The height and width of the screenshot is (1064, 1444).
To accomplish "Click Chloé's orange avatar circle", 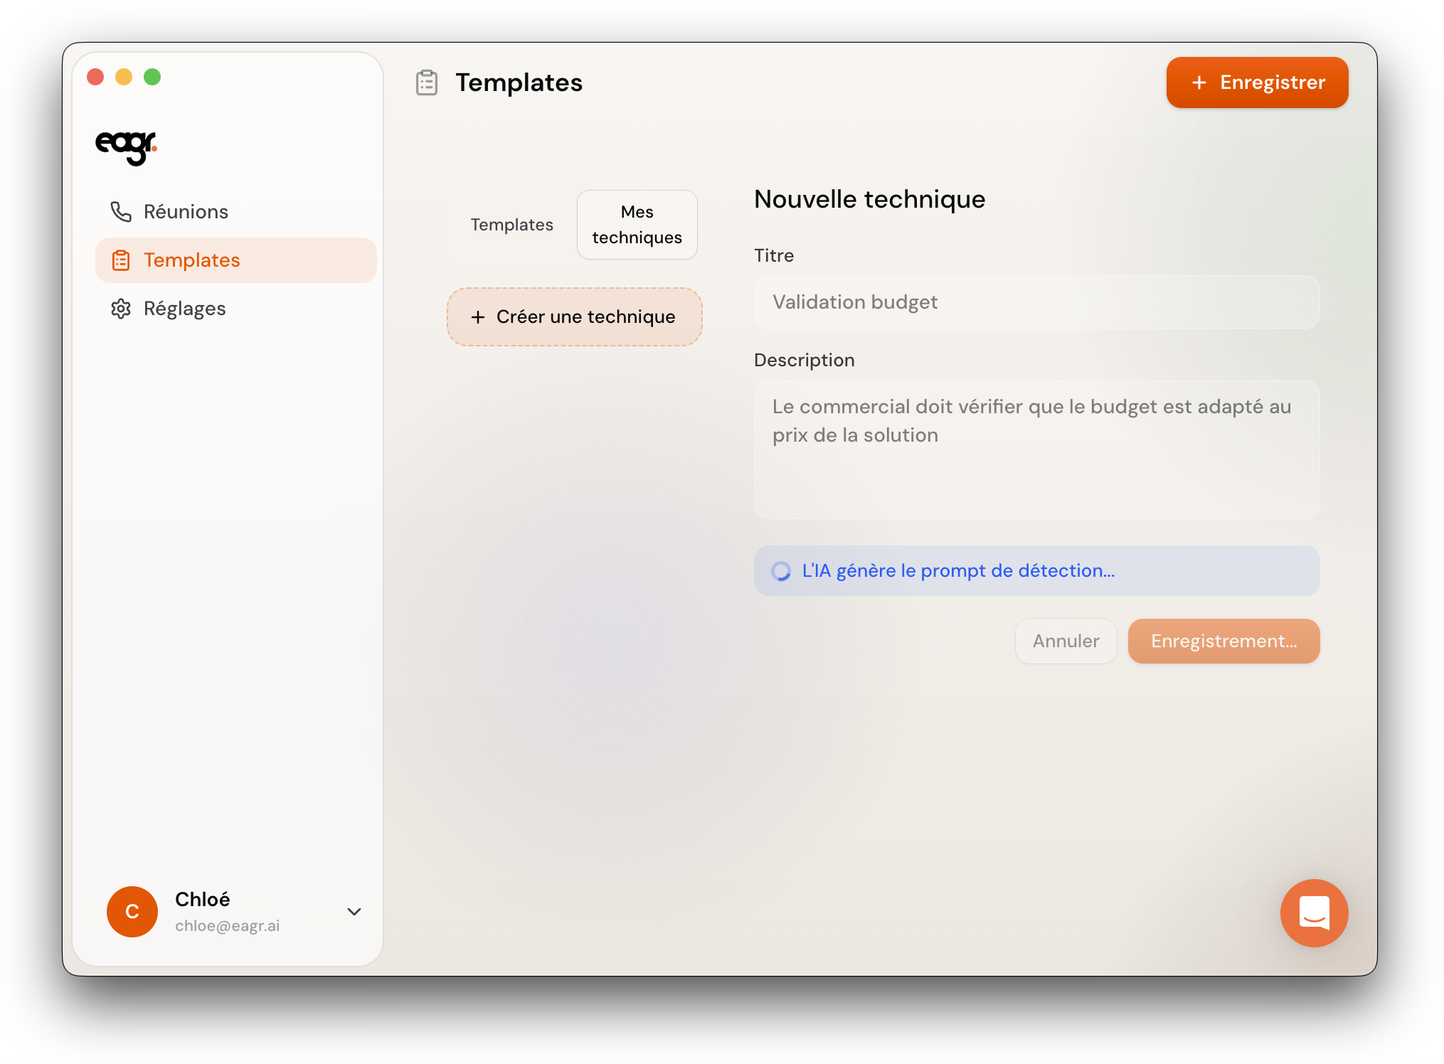I will click(132, 911).
